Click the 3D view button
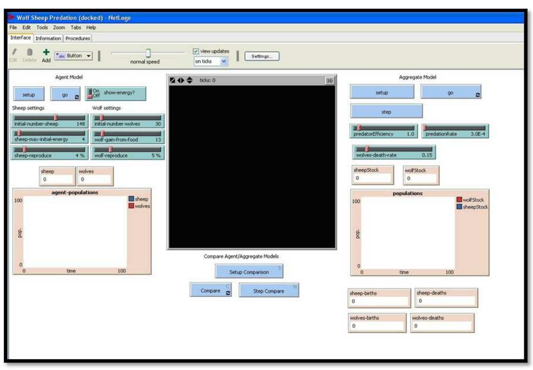The image size is (533, 370). [329, 81]
